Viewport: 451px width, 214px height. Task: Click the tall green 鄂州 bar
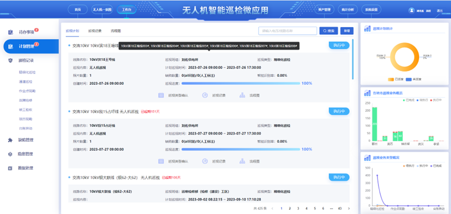pos(374,124)
